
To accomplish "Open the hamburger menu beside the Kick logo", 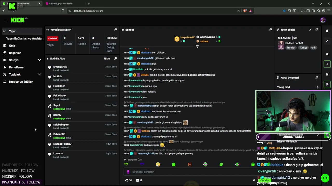I will click(5, 20).
